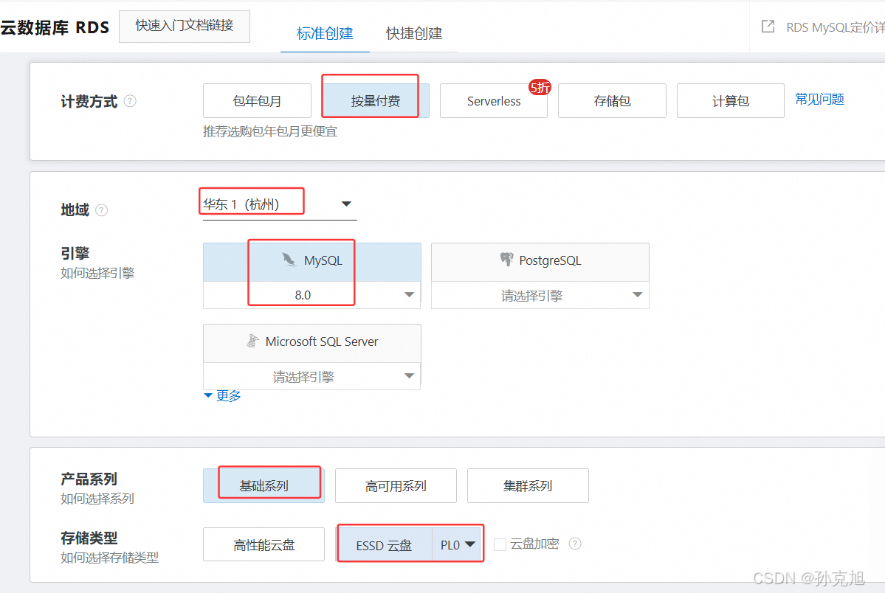This screenshot has width=885, height=593.
Task: Select the PostgreSQL engine card
Action: coord(540,262)
